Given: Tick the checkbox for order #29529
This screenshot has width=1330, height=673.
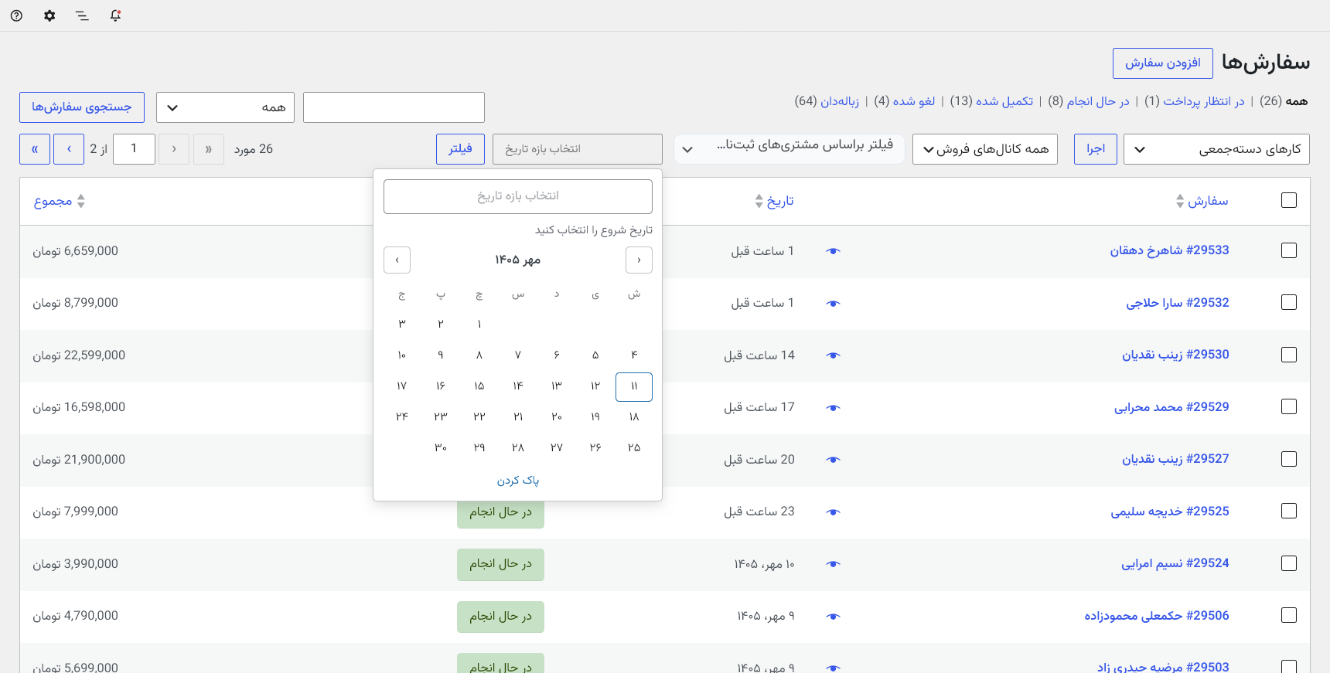Looking at the screenshot, I should (1289, 406).
